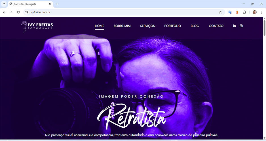
Task: Reload the page
Action: pos(18,12)
